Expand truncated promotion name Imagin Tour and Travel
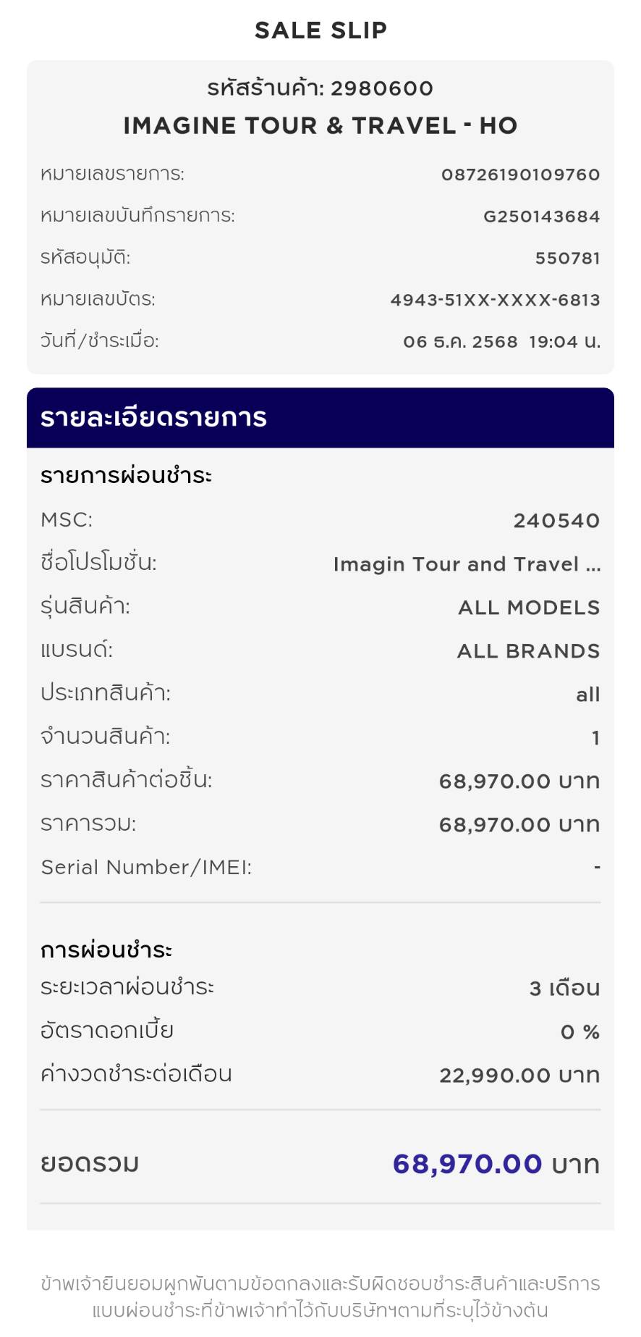Image resolution: width=641 pixels, height=1337 pixels. click(x=467, y=564)
